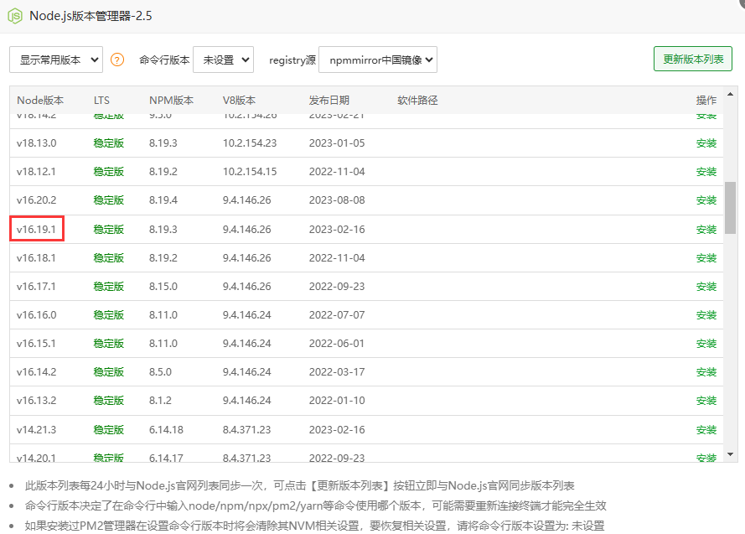Click V8 version 10.2.154.15 cell
This screenshot has width=745, height=534.
click(x=250, y=172)
